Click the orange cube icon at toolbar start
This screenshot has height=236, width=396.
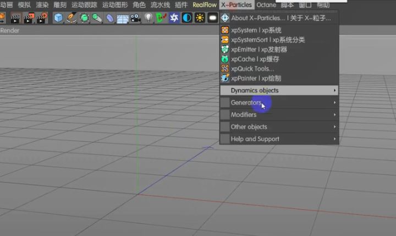(3, 18)
